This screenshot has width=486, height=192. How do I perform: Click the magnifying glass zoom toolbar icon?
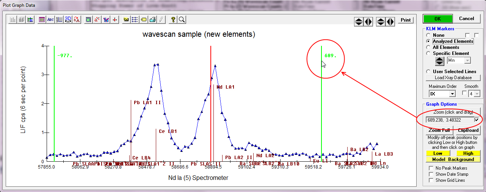pos(182,20)
